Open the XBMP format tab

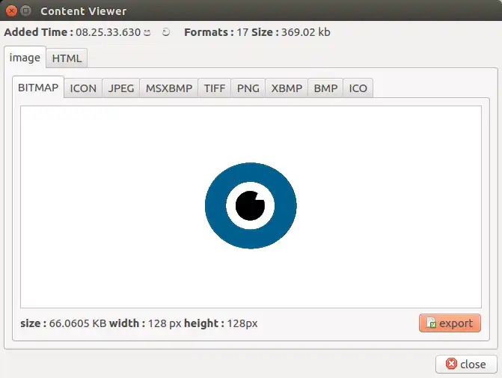pyautogui.click(x=287, y=88)
